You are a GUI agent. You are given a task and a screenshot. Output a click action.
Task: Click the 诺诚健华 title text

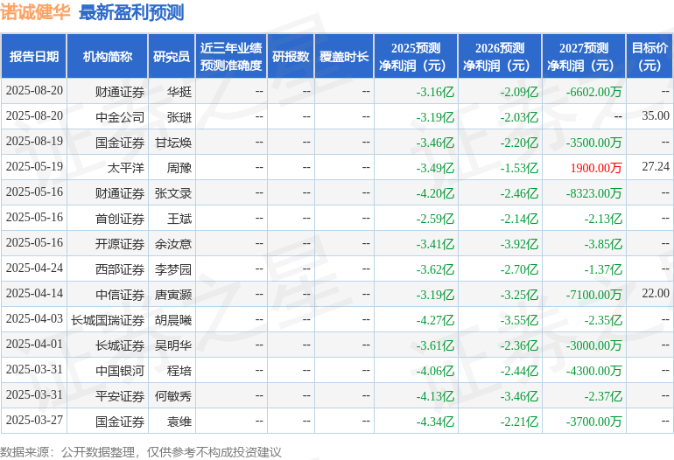click(35, 11)
